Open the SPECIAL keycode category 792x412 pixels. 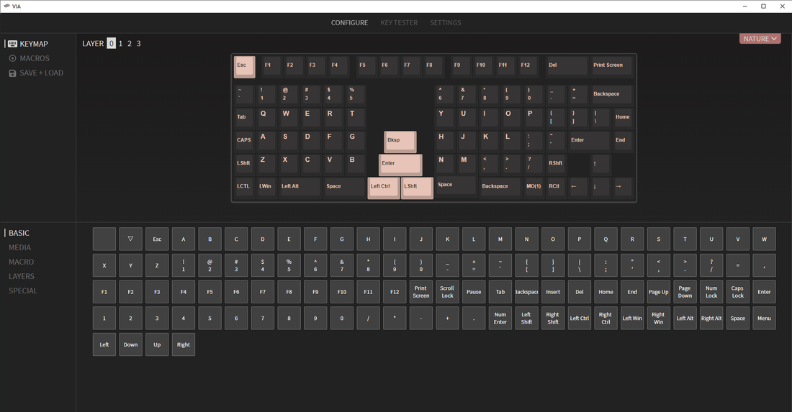coord(23,290)
